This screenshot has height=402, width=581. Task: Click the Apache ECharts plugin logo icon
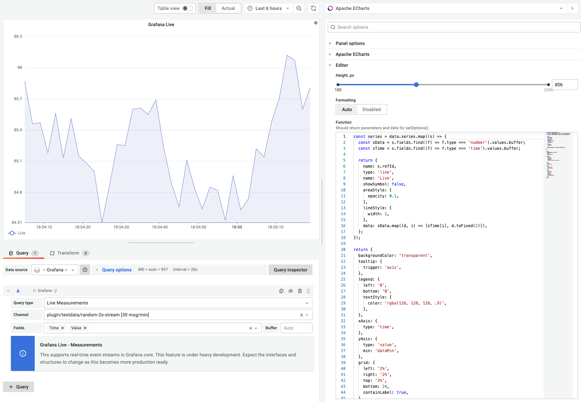tap(330, 8)
